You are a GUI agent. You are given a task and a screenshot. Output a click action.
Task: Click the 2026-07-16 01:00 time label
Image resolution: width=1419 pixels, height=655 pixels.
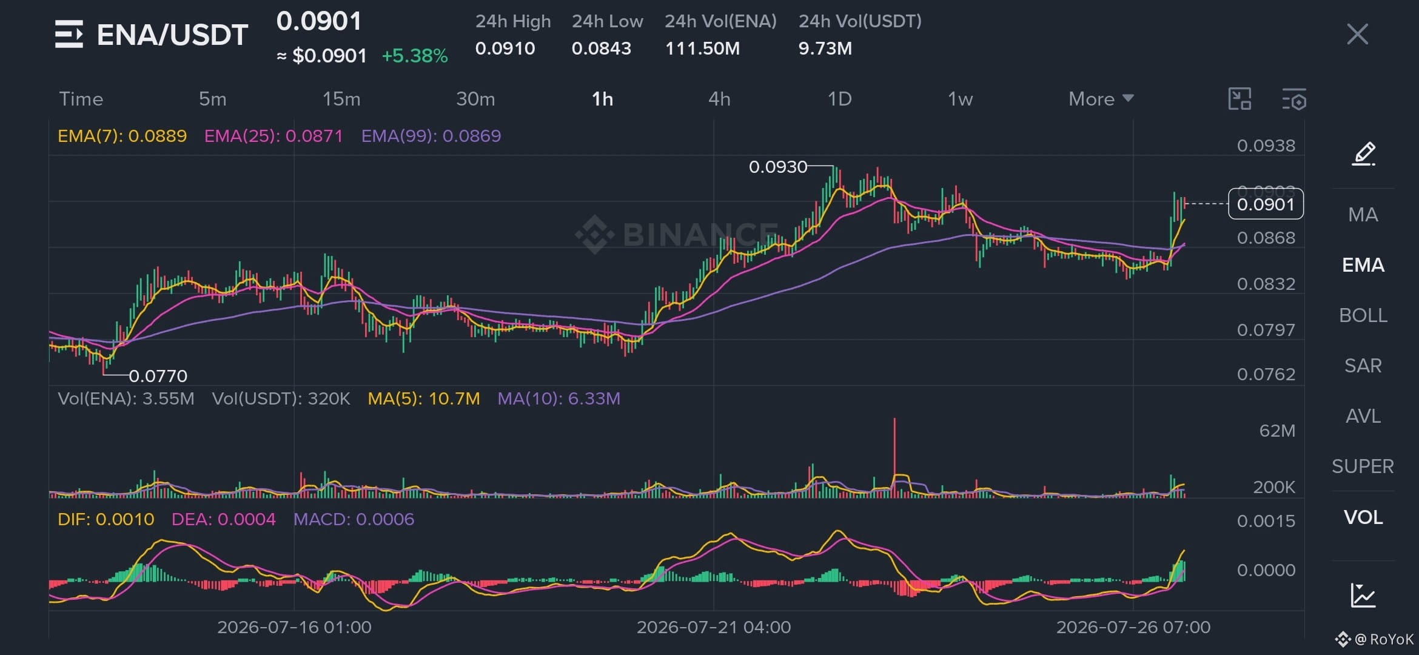(294, 627)
